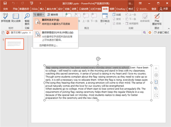Click 下一条 in compare group
This screenshot has height=127, width=171.
131,19
